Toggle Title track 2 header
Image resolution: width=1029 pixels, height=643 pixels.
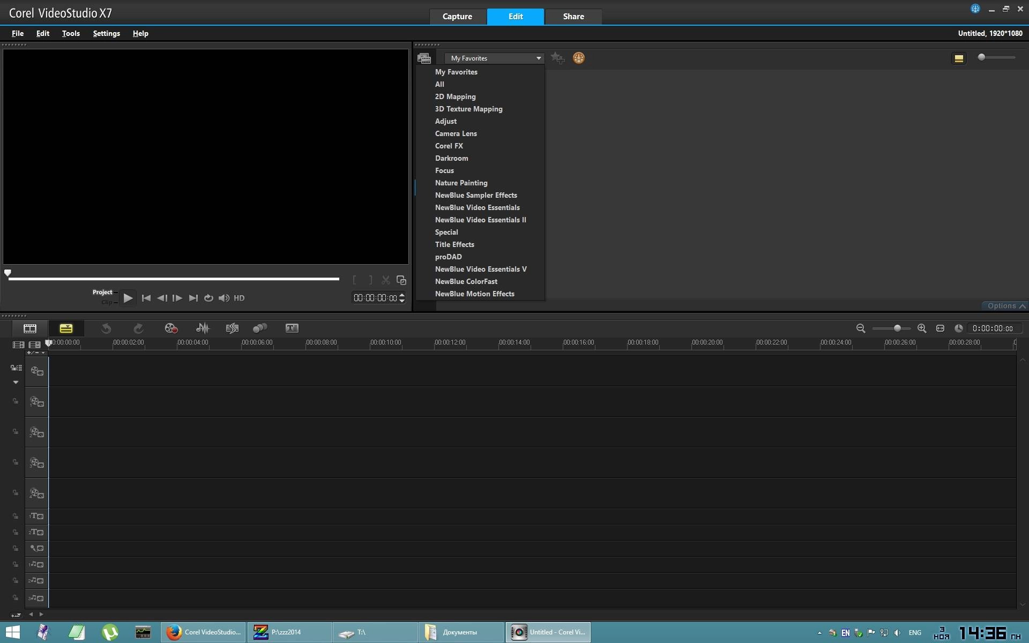pyautogui.click(x=36, y=532)
